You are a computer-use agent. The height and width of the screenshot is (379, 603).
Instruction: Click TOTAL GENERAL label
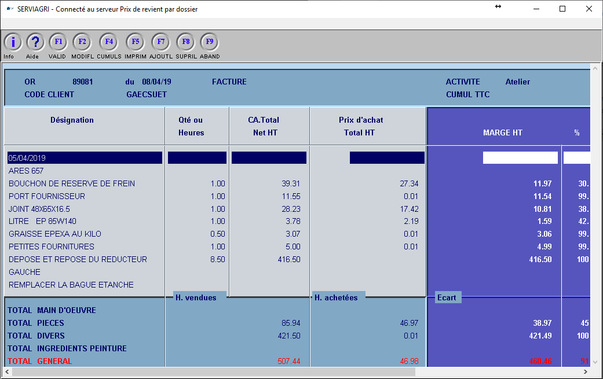tap(39, 361)
